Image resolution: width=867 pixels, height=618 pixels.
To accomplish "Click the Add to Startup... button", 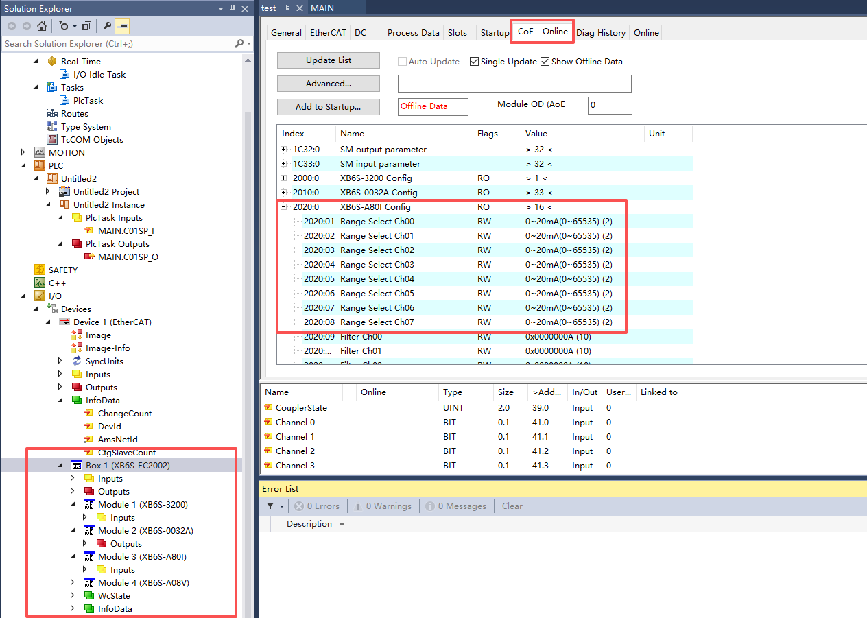I will [328, 107].
